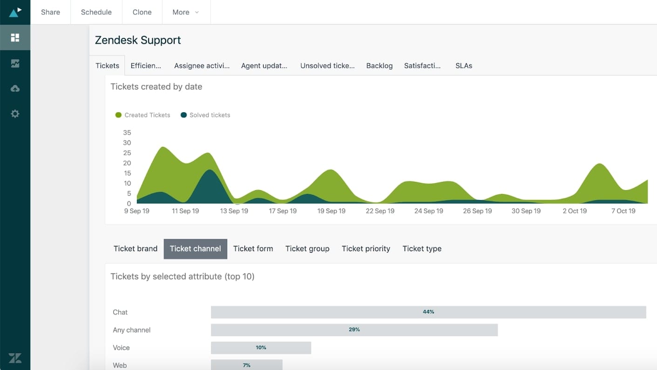Switch to the Backlog tab

coord(379,66)
